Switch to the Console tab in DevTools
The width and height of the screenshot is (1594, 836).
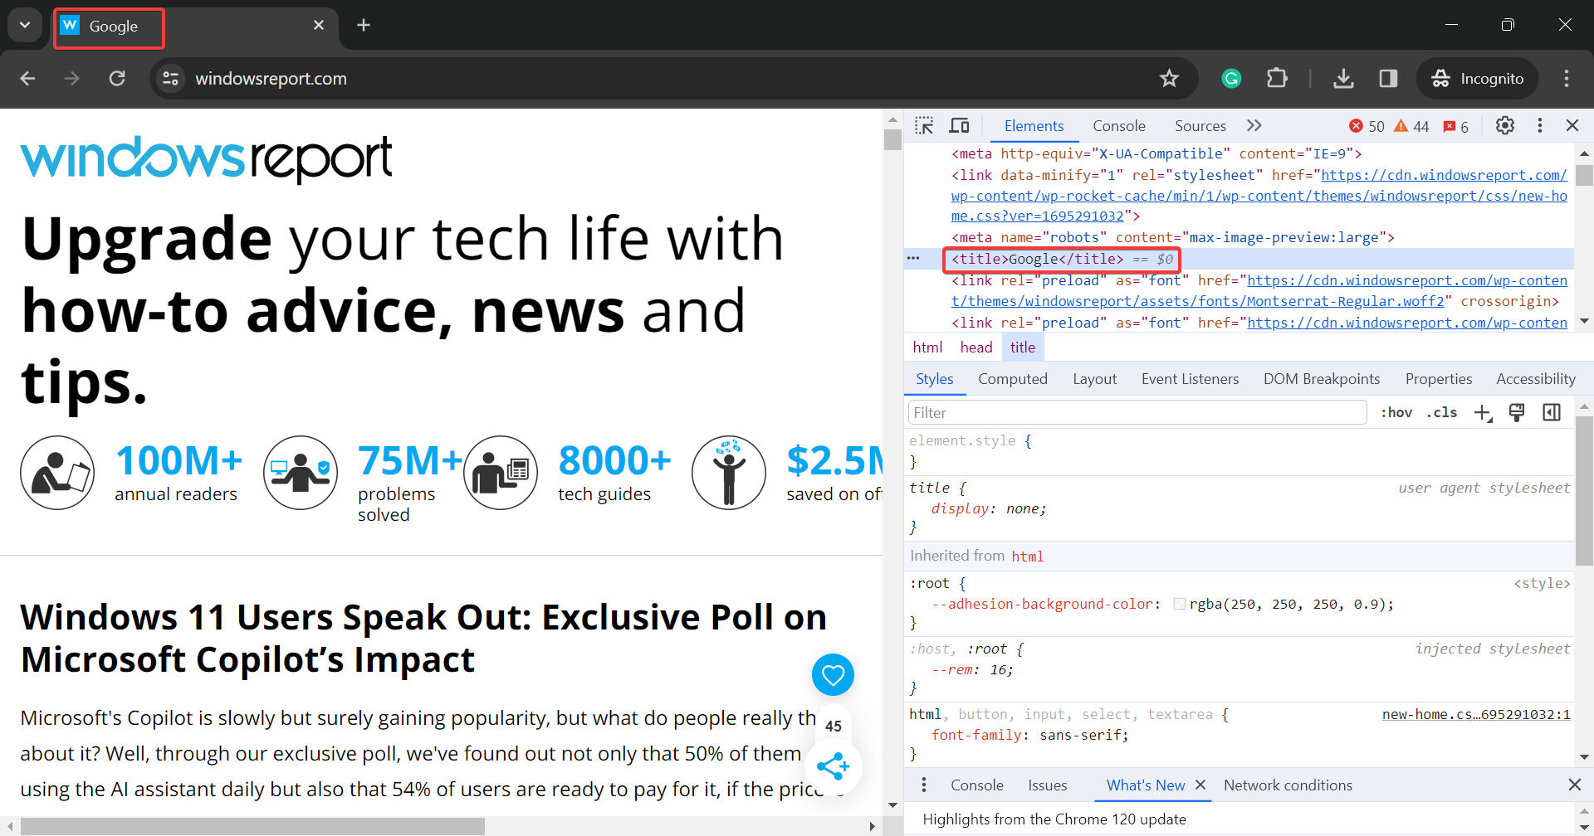[x=1119, y=125]
